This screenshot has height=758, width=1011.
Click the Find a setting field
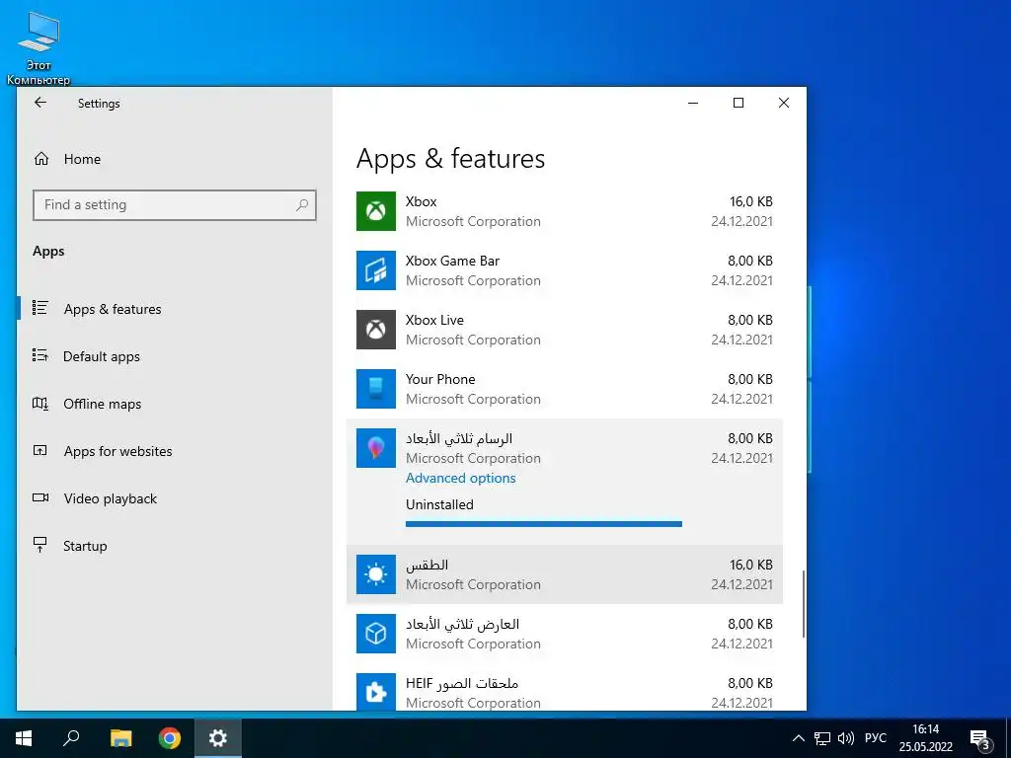[x=174, y=205]
